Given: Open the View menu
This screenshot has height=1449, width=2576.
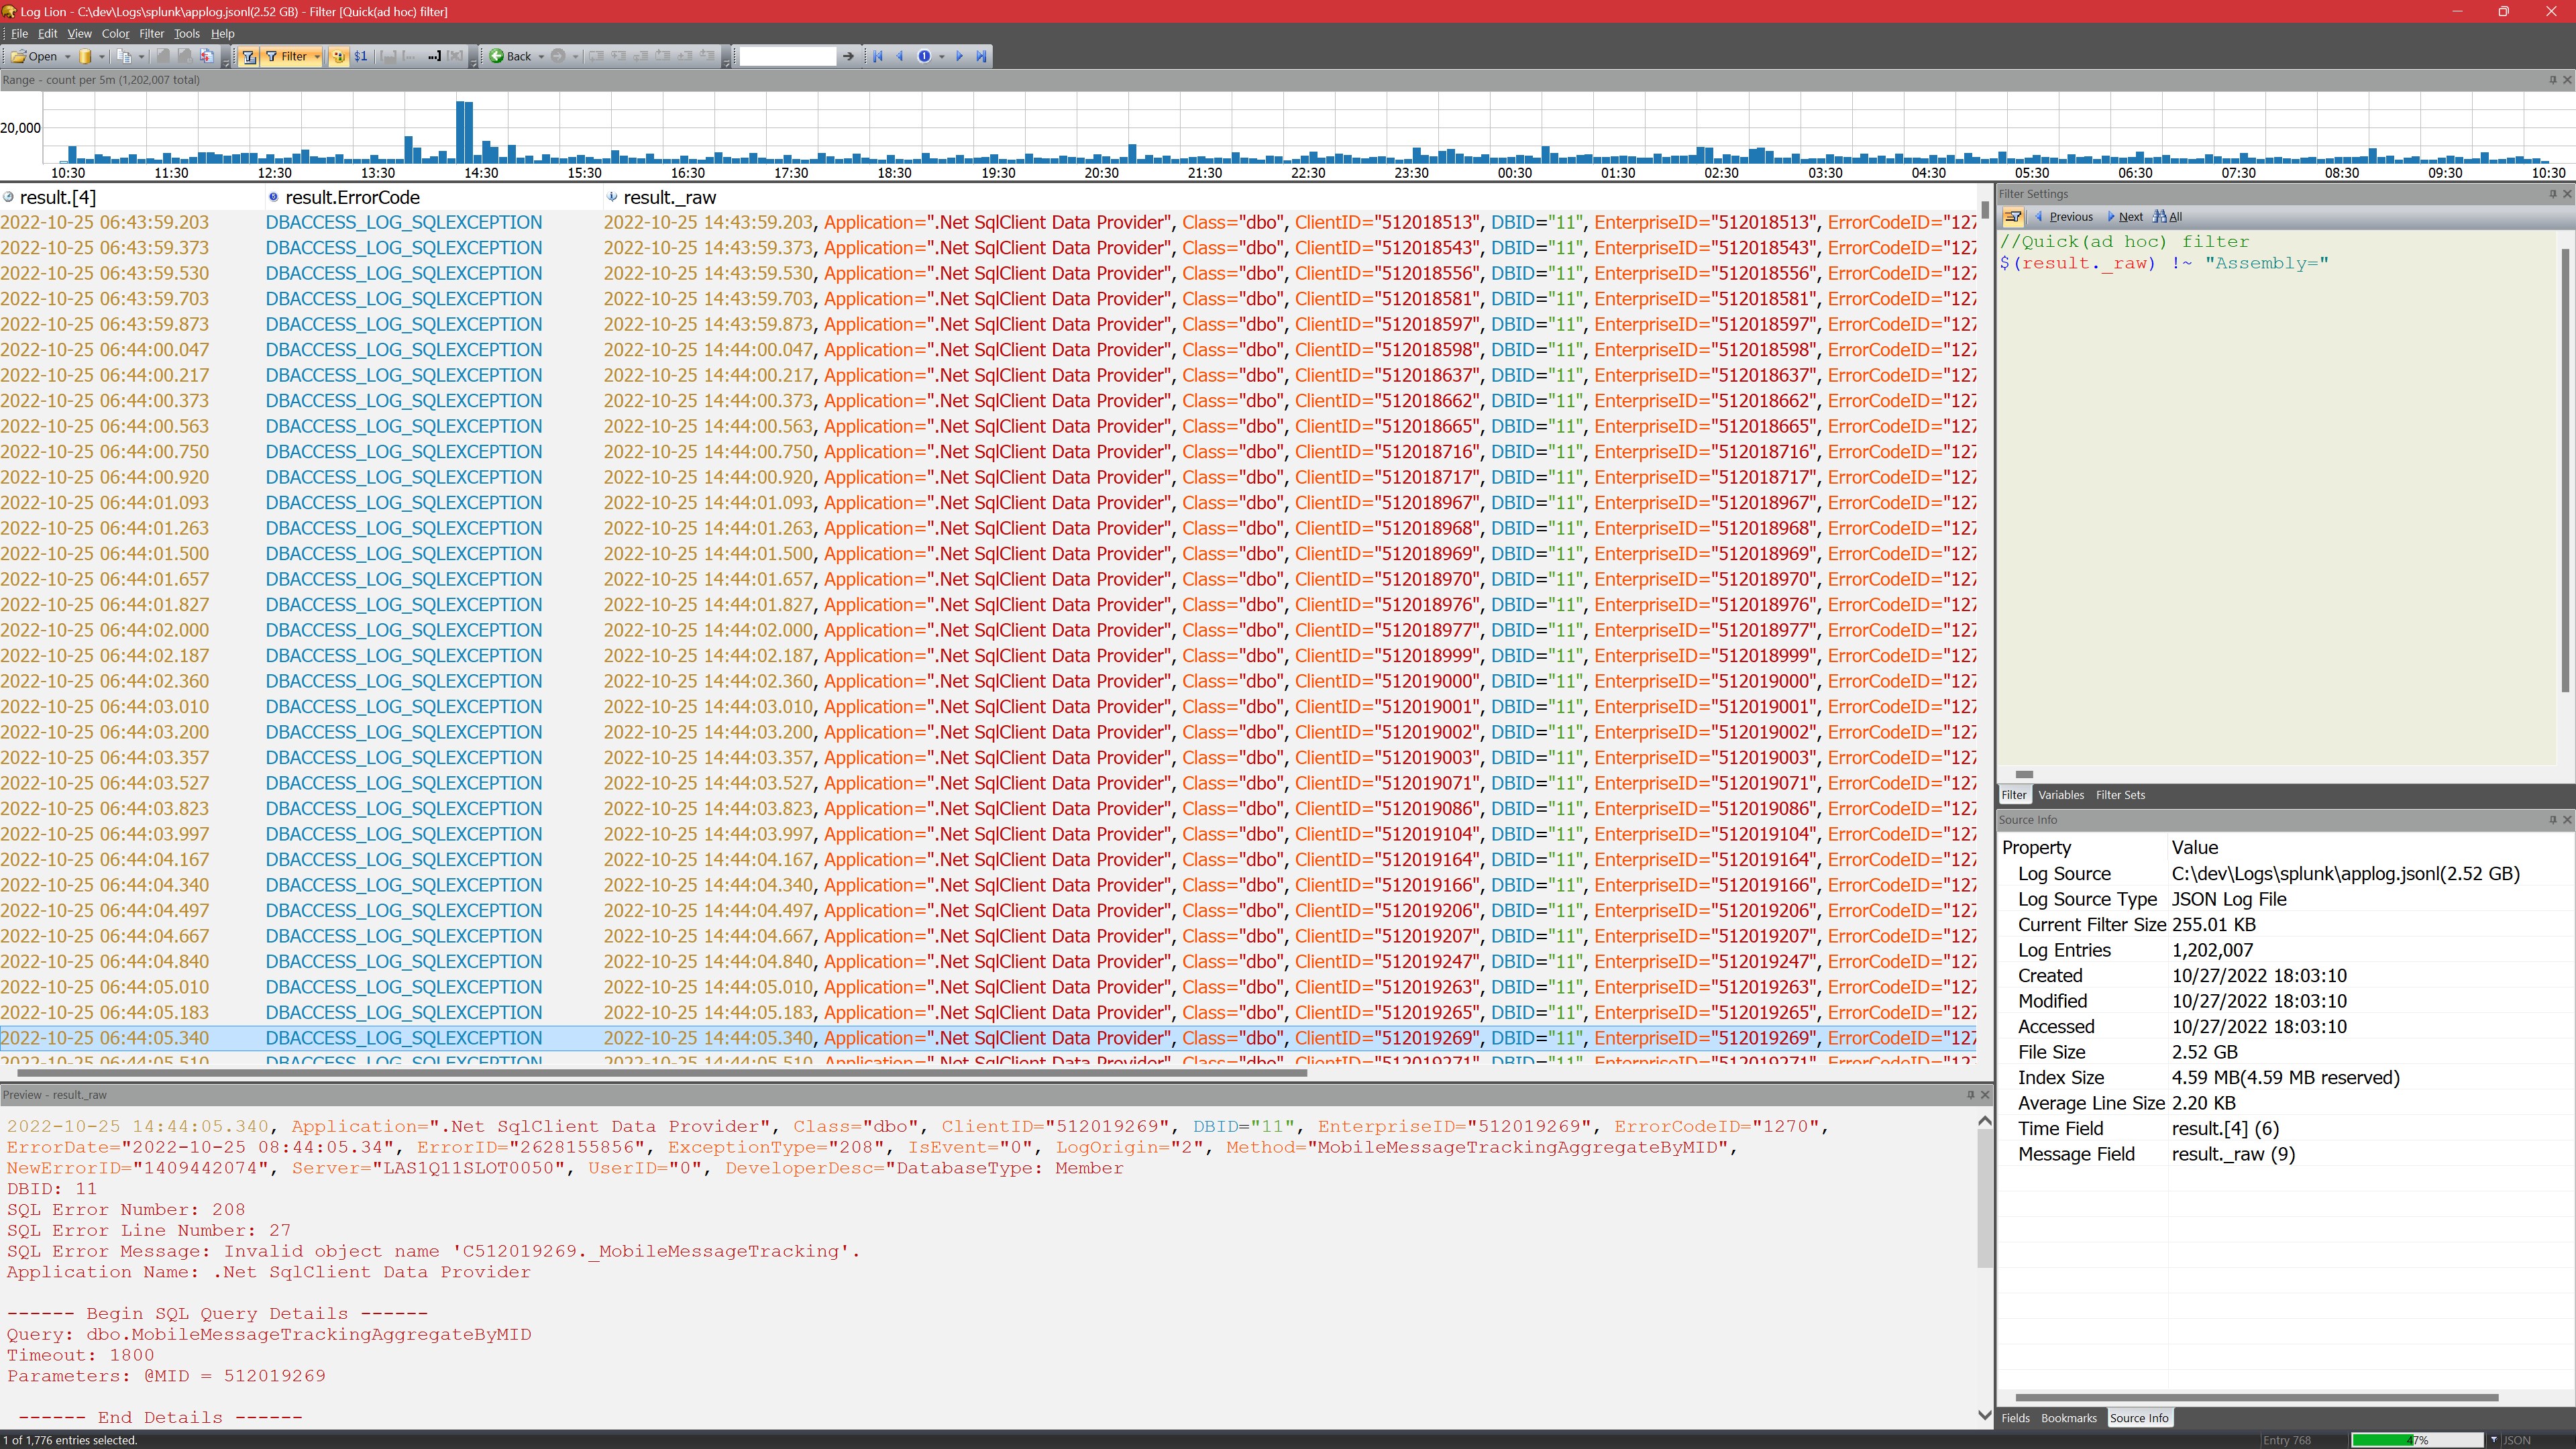Looking at the screenshot, I should tap(79, 33).
